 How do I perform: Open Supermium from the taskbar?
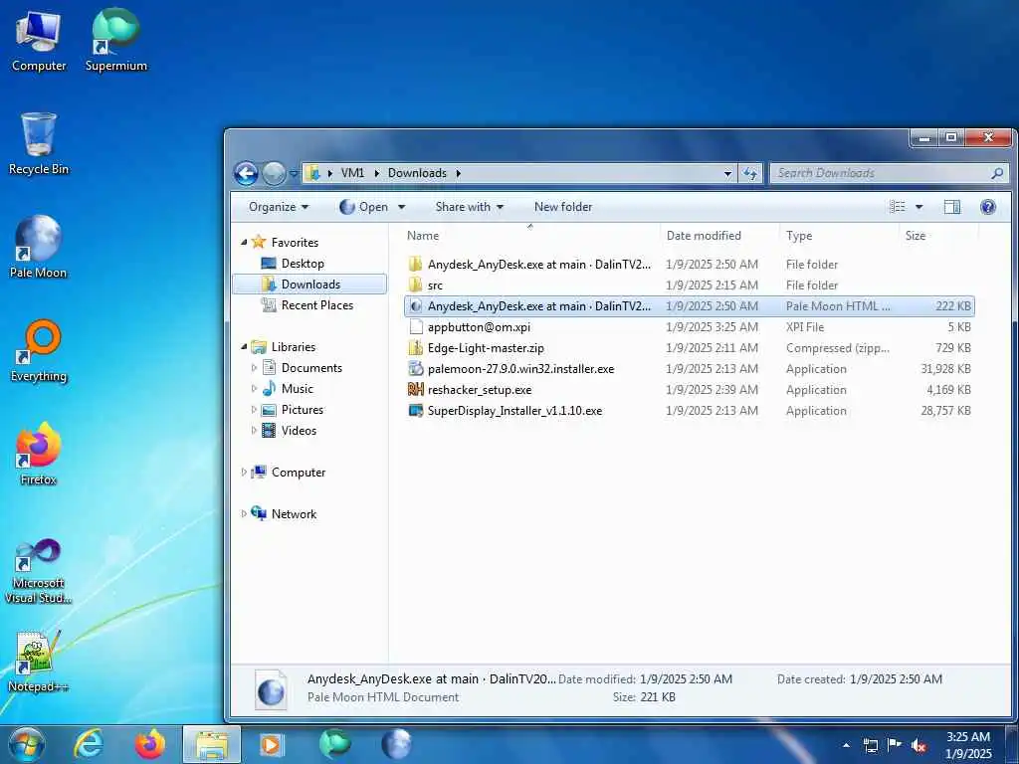click(x=334, y=744)
